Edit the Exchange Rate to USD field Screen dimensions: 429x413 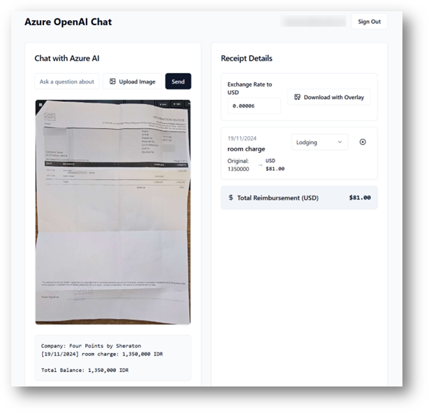tap(254, 106)
